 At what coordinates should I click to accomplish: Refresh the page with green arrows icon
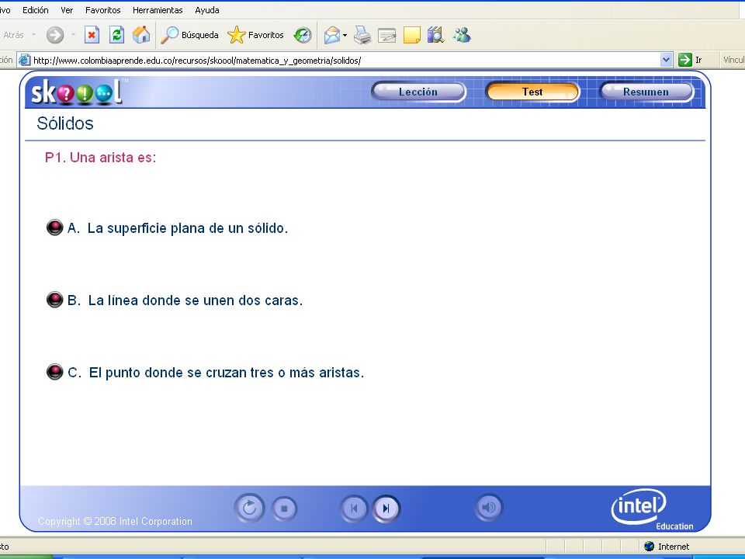tap(116, 35)
